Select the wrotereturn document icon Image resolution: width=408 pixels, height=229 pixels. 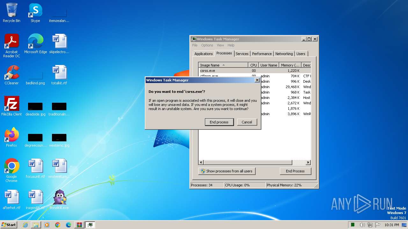[59, 169]
